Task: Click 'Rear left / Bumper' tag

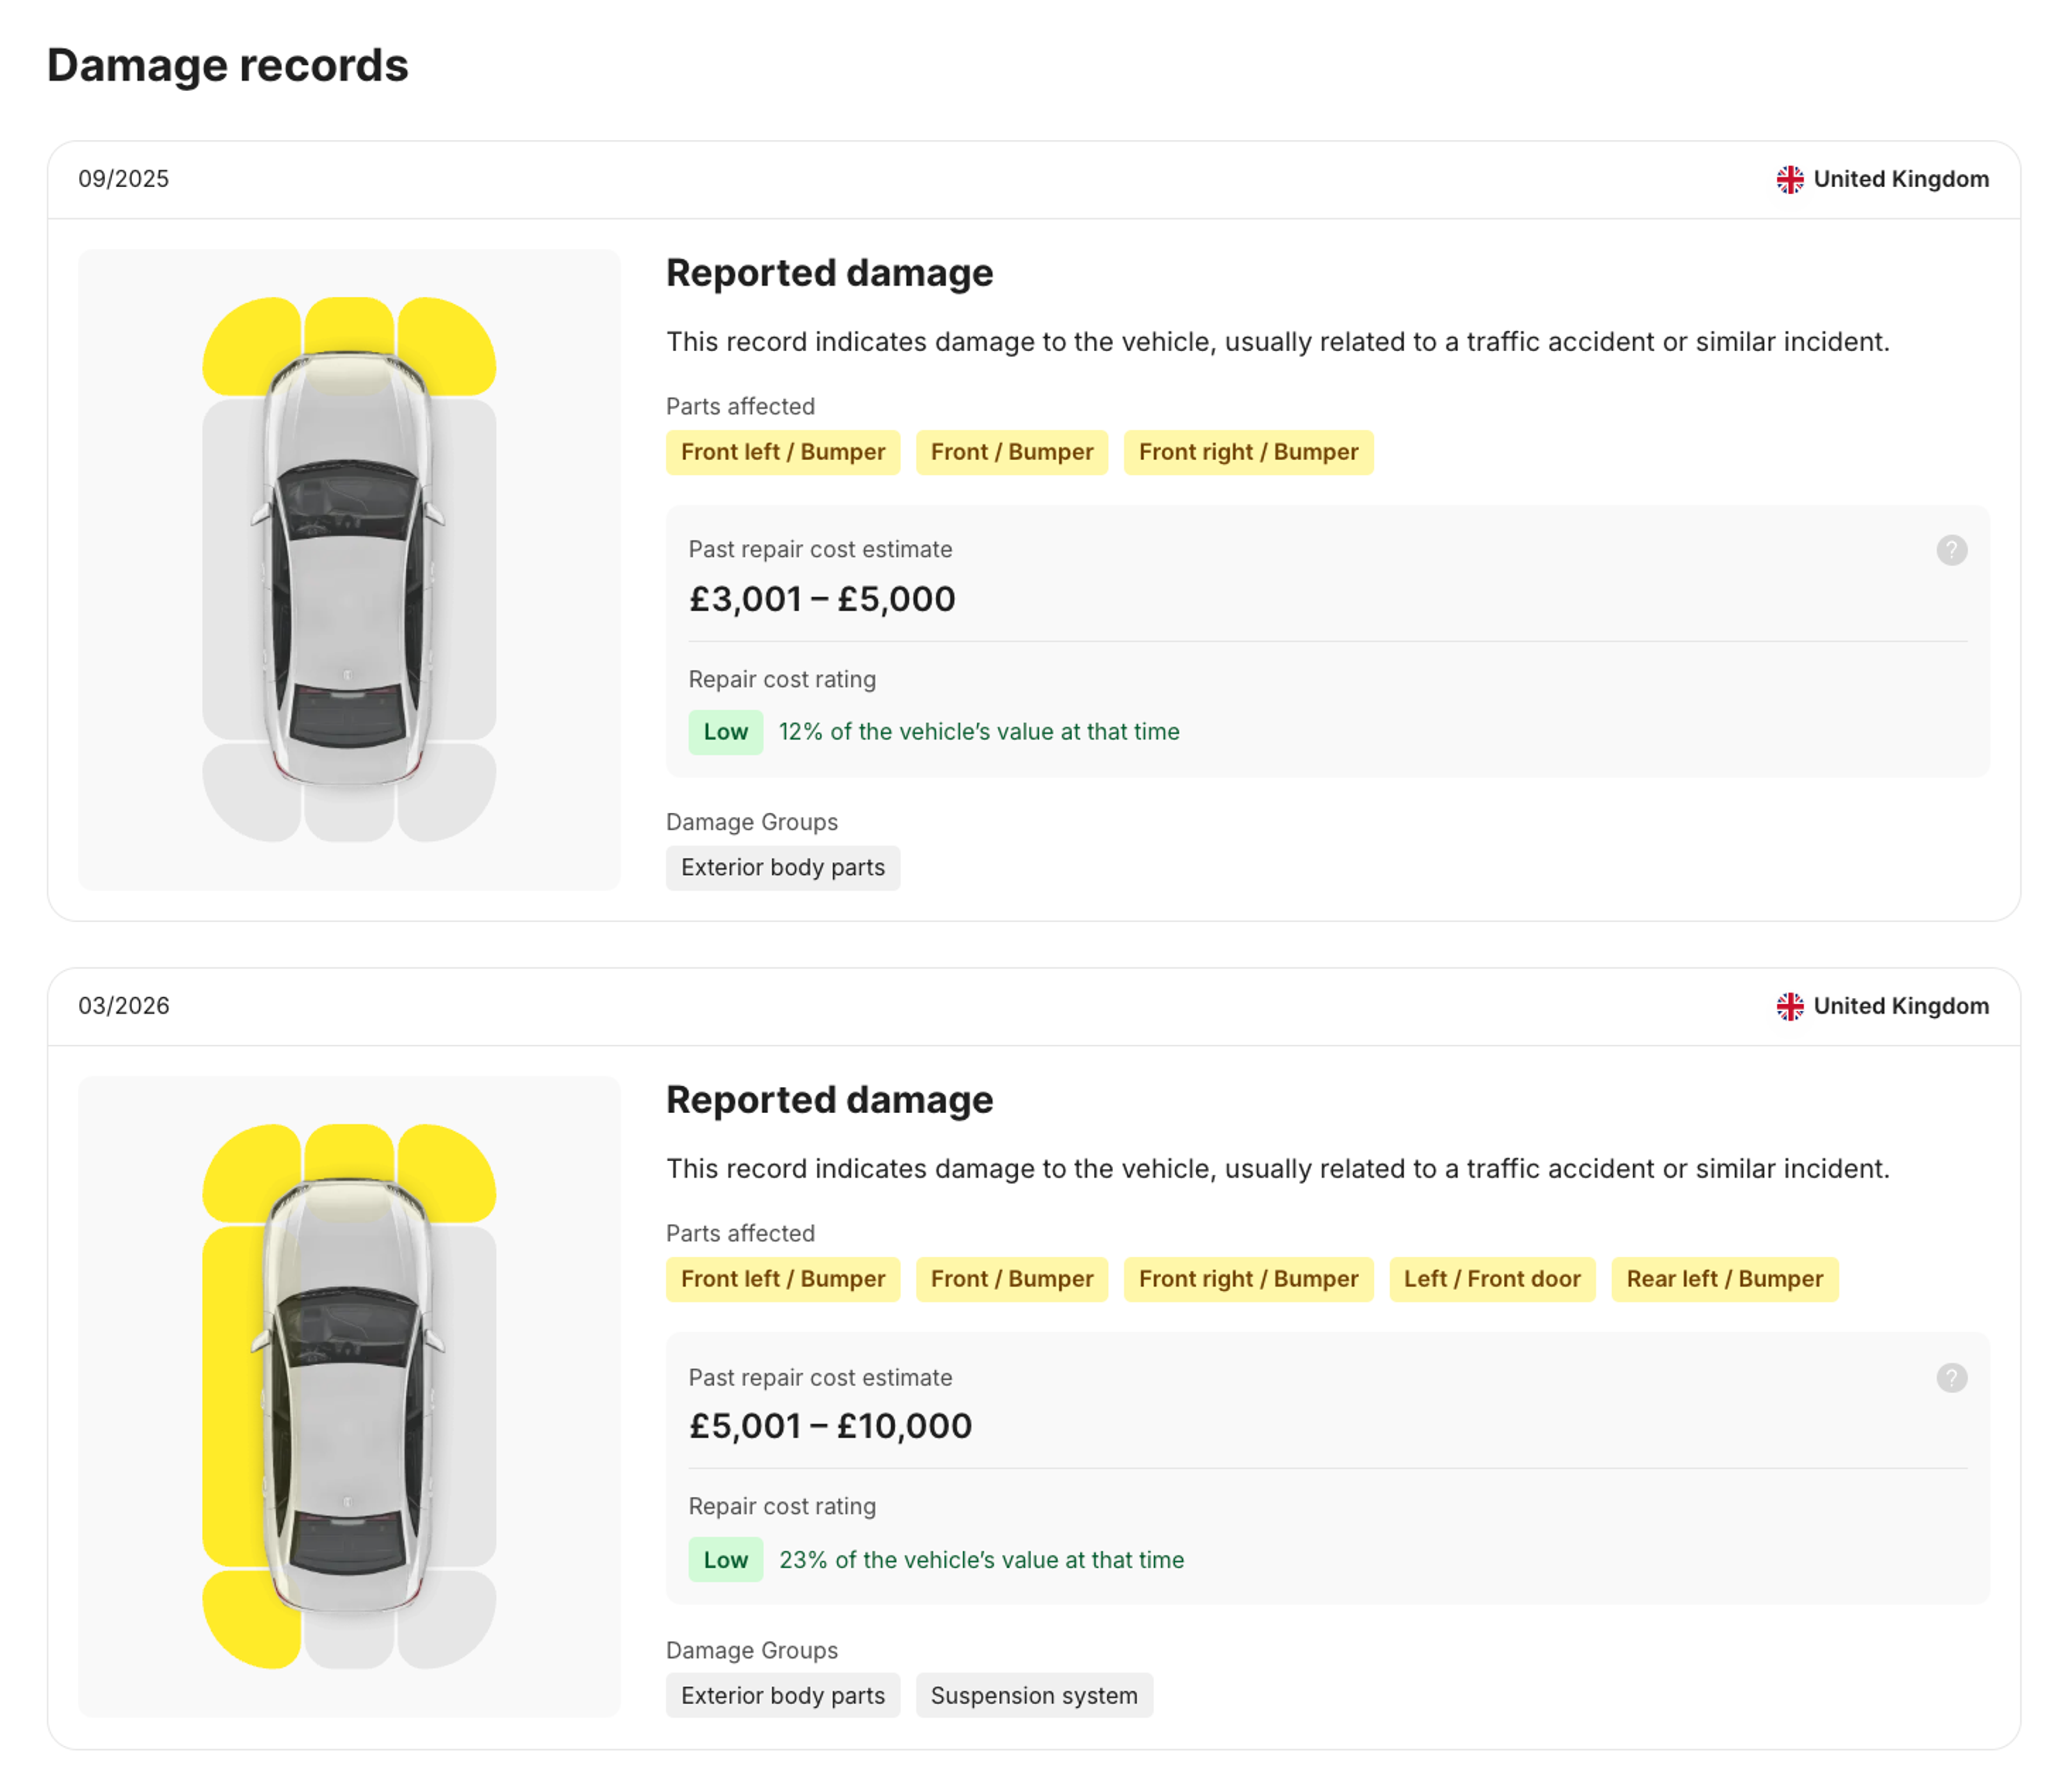Action: [x=1724, y=1279]
